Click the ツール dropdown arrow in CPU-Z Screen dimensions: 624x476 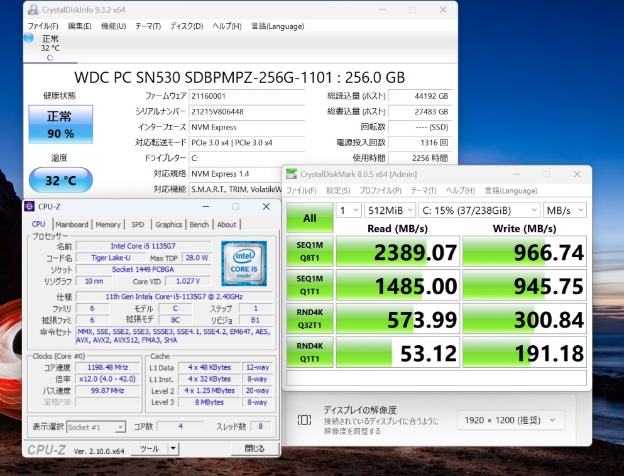(173, 448)
